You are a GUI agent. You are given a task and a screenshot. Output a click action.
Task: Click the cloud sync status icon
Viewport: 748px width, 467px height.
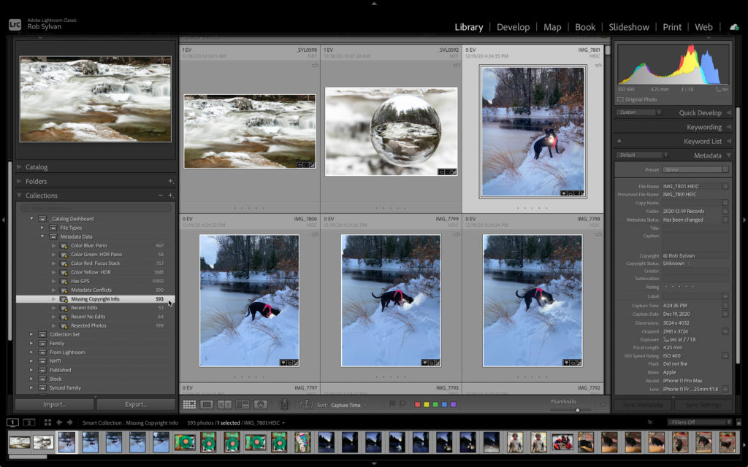[733, 27]
